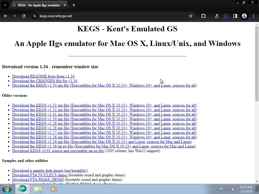Launch the media player from taskbar
The width and height of the screenshot is (259, 194).
tap(53, 189)
